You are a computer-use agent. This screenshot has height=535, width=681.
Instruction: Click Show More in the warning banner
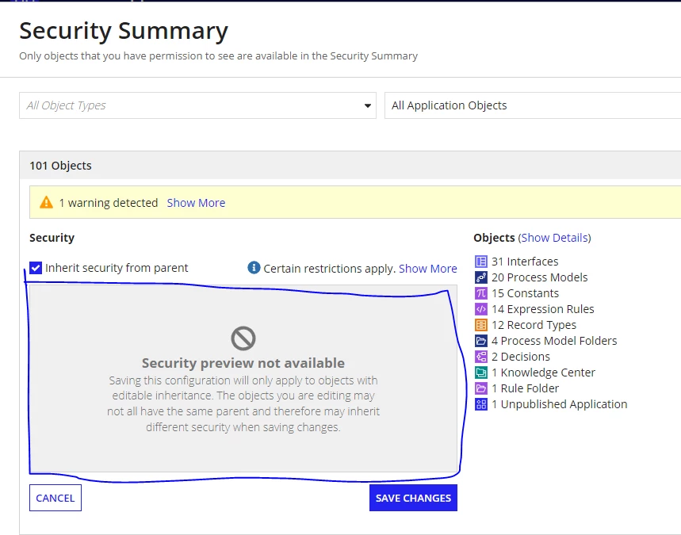[196, 203]
